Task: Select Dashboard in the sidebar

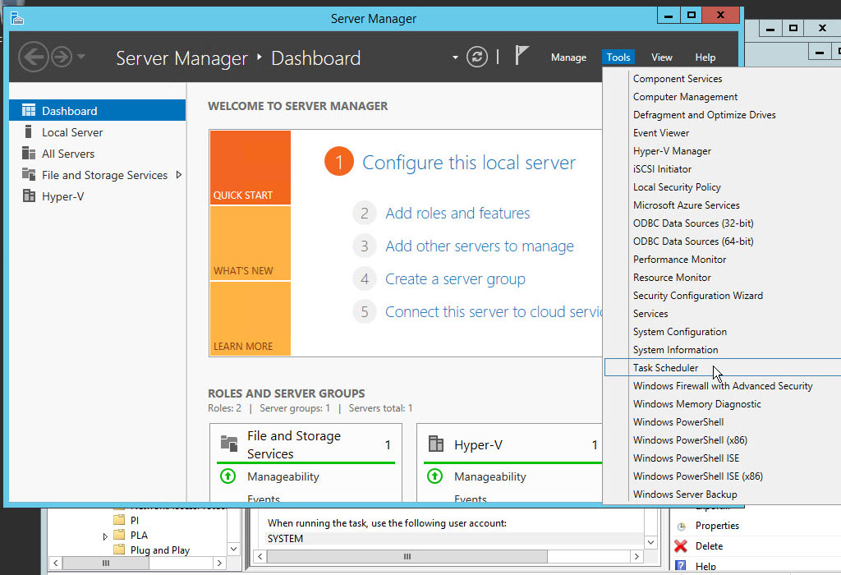Action: [98, 111]
